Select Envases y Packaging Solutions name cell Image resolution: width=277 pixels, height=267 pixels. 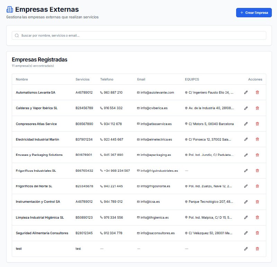pyautogui.click(x=39, y=155)
